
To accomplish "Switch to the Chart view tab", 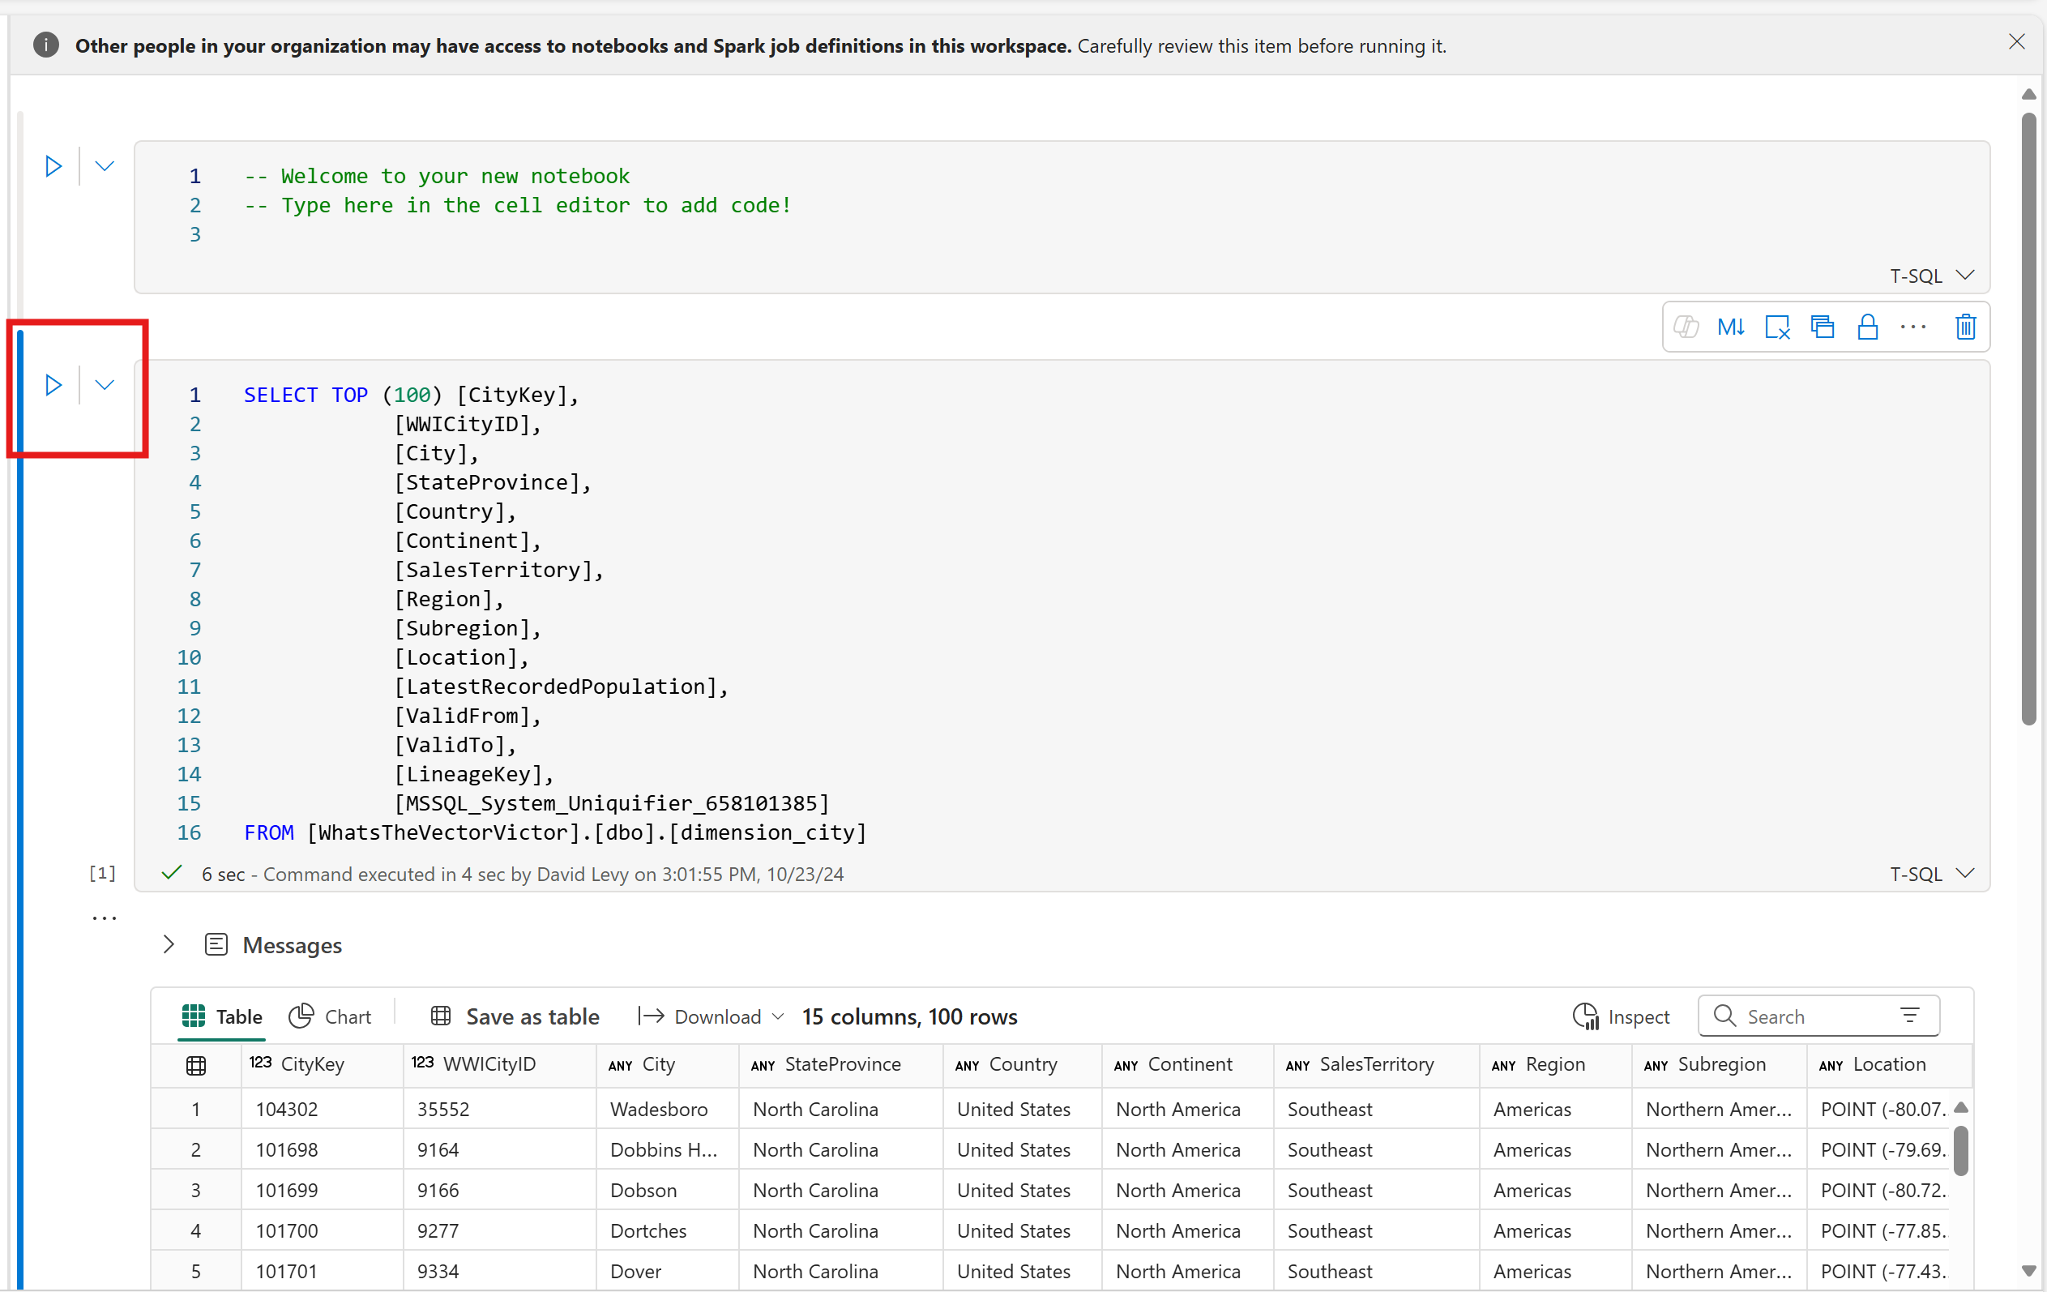I will coord(331,1016).
